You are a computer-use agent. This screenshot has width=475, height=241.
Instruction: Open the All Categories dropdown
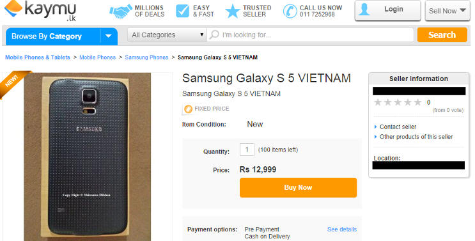[167, 35]
